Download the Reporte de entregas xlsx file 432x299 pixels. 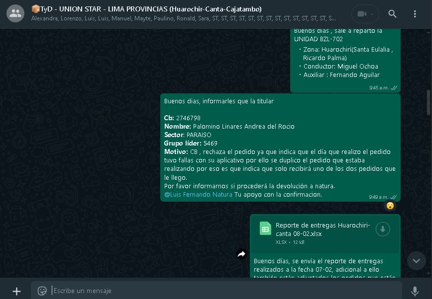coord(382,229)
